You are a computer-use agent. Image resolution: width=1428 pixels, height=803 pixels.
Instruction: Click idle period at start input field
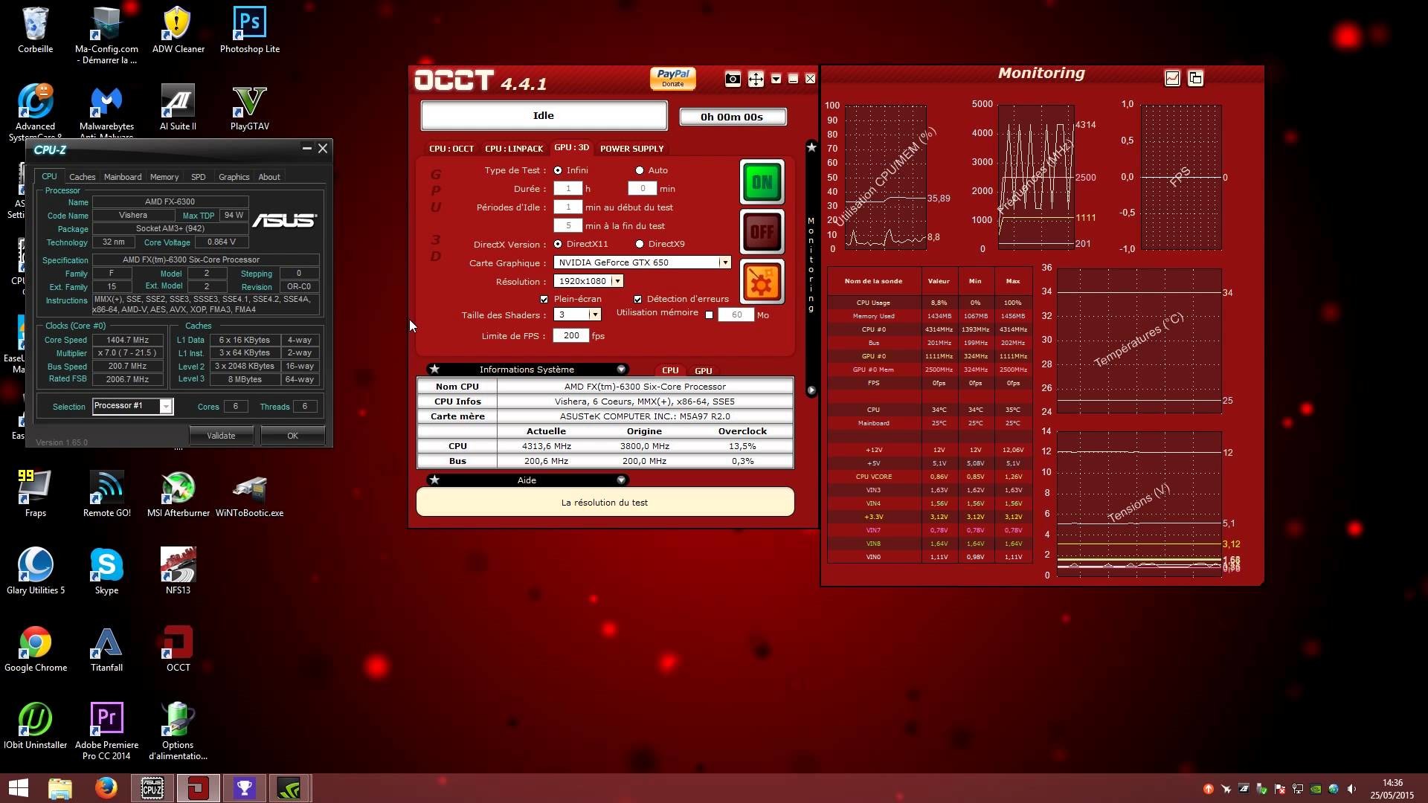coord(568,207)
